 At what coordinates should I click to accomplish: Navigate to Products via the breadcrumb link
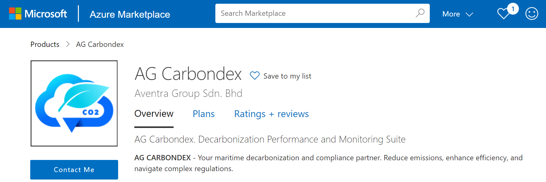point(45,44)
